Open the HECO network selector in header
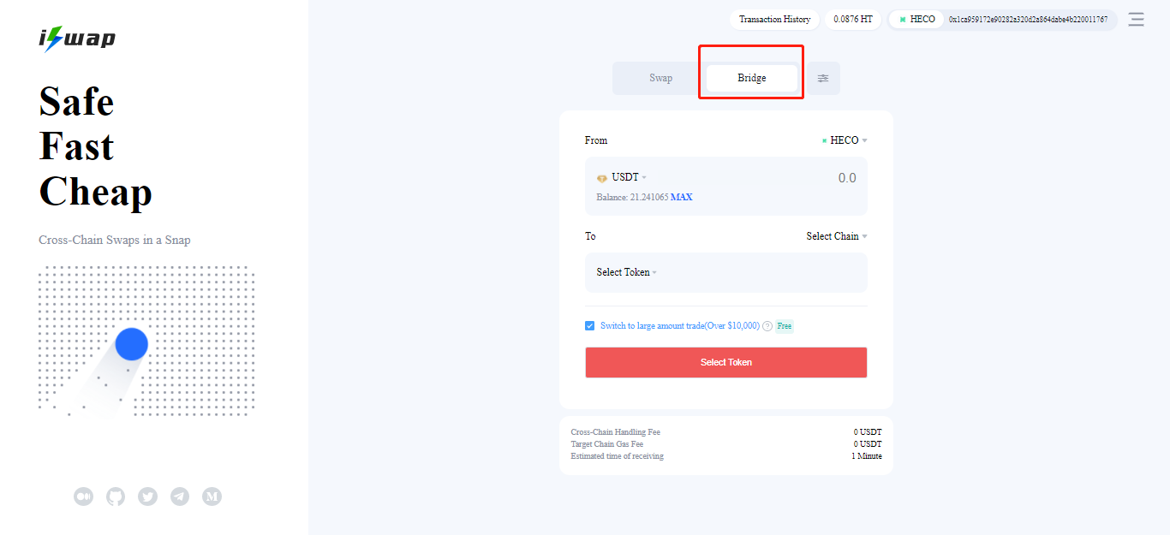Image resolution: width=1170 pixels, height=535 pixels. point(917,19)
